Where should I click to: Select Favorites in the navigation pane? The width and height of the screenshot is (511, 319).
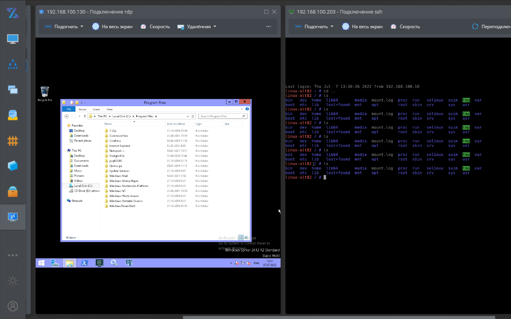(x=75, y=125)
